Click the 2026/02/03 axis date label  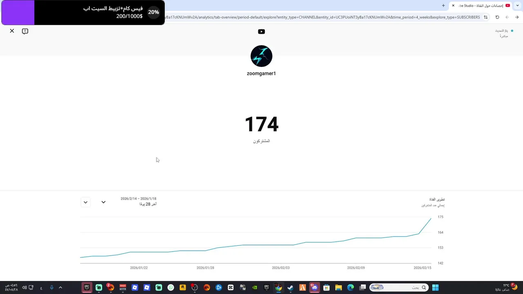coord(281,268)
